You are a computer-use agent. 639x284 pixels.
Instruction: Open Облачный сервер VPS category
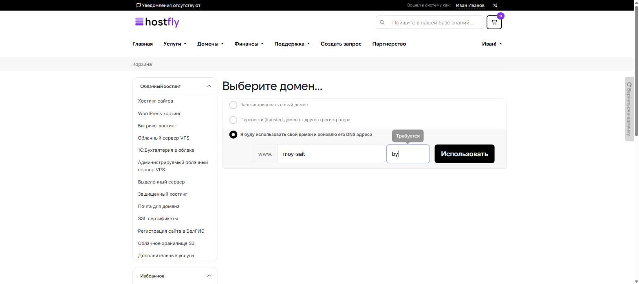(x=164, y=138)
